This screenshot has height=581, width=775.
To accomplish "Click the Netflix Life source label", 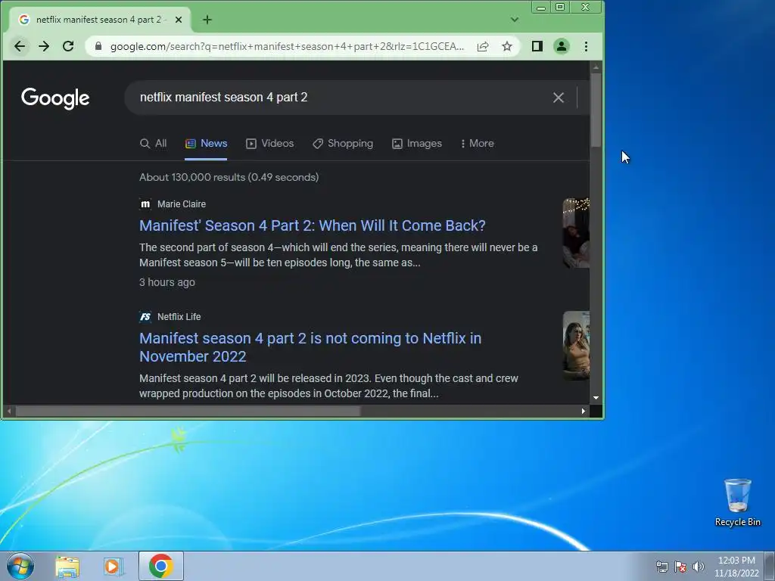I will 179,317.
